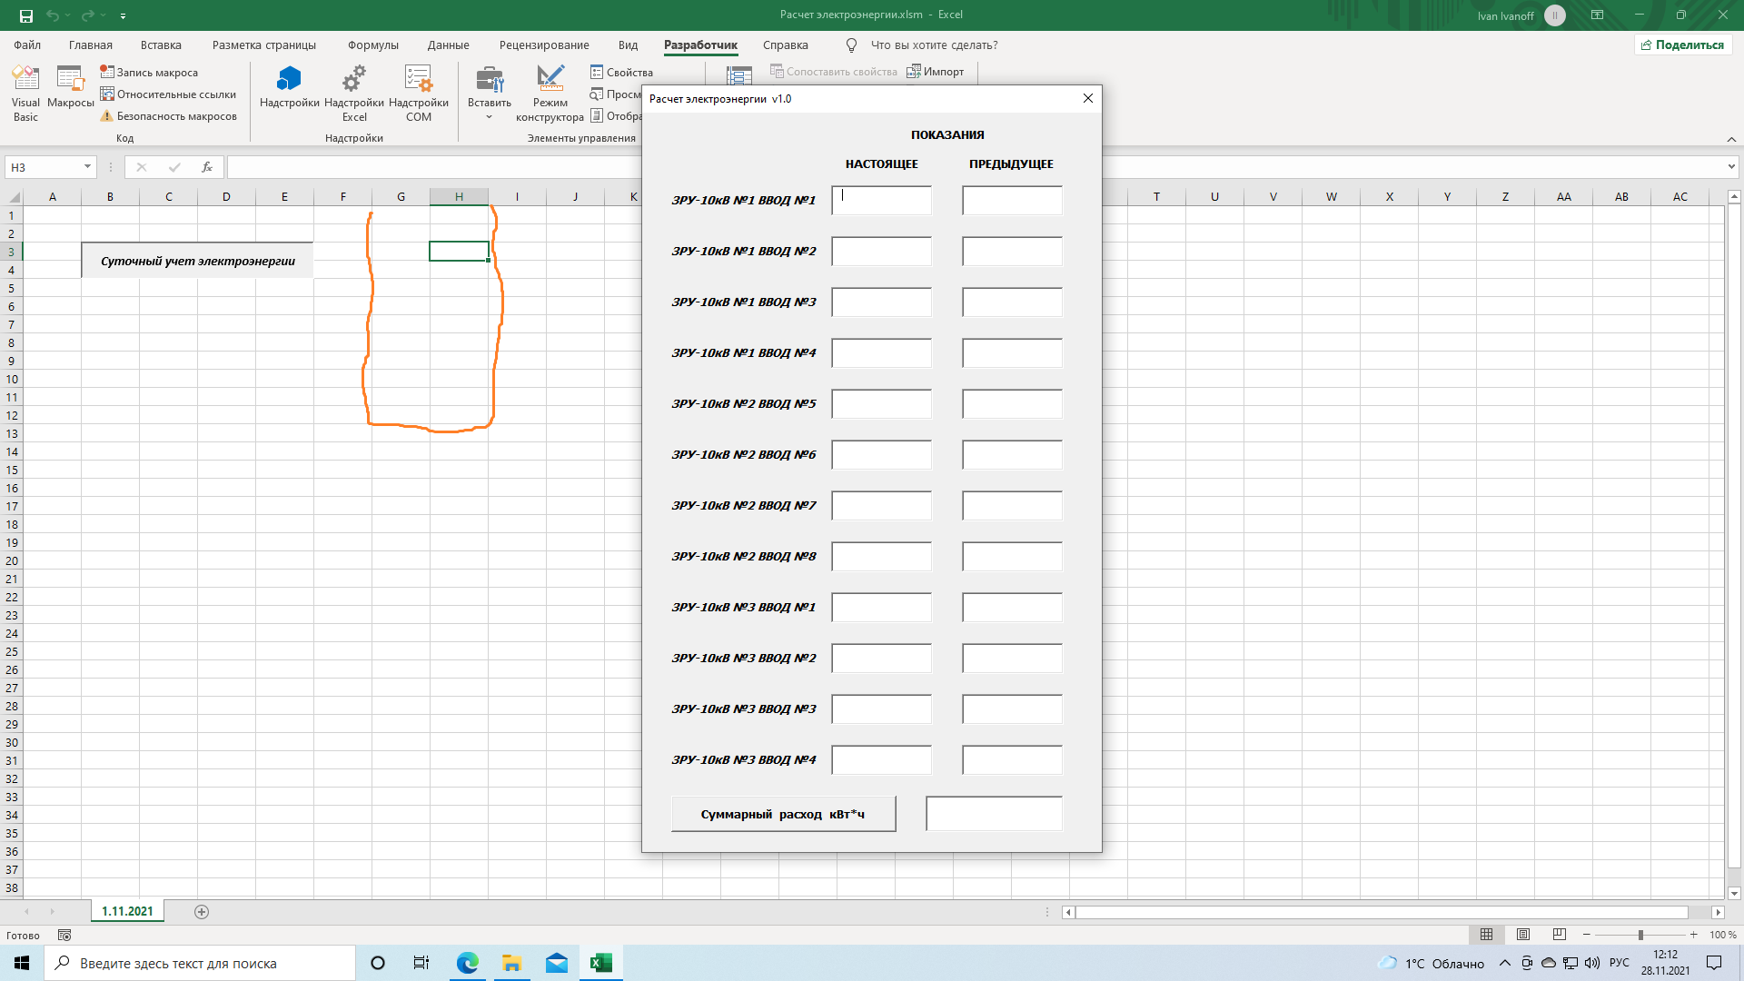Zoom in with the plus button

coord(1694,935)
